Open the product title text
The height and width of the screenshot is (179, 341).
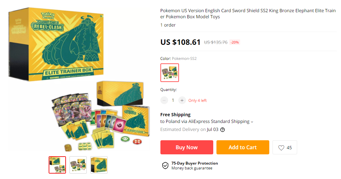pos(248,14)
